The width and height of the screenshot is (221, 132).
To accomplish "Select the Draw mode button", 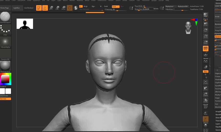I will point(45,8).
